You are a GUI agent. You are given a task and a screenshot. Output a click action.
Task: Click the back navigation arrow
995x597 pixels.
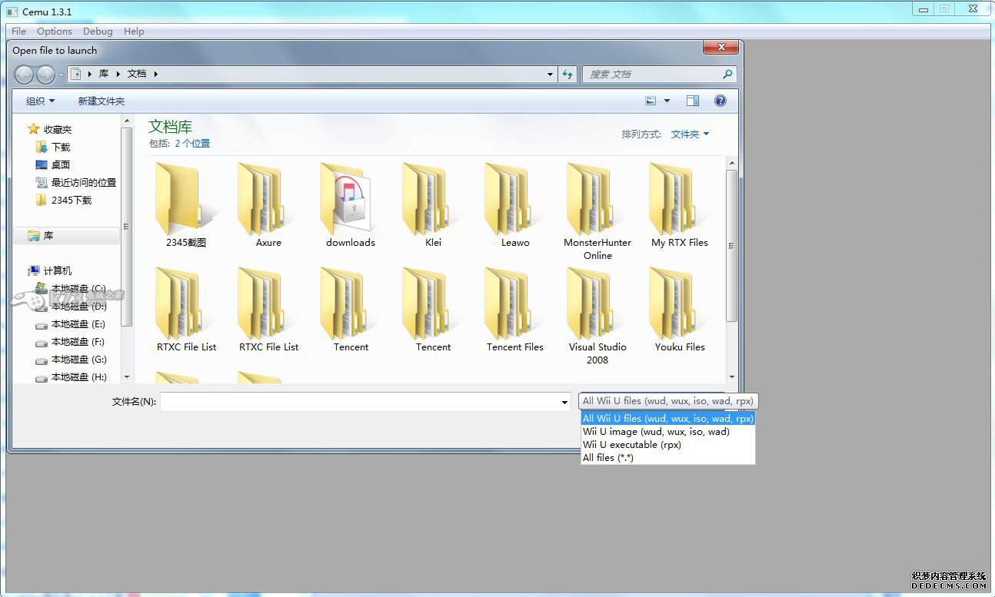tap(25, 75)
